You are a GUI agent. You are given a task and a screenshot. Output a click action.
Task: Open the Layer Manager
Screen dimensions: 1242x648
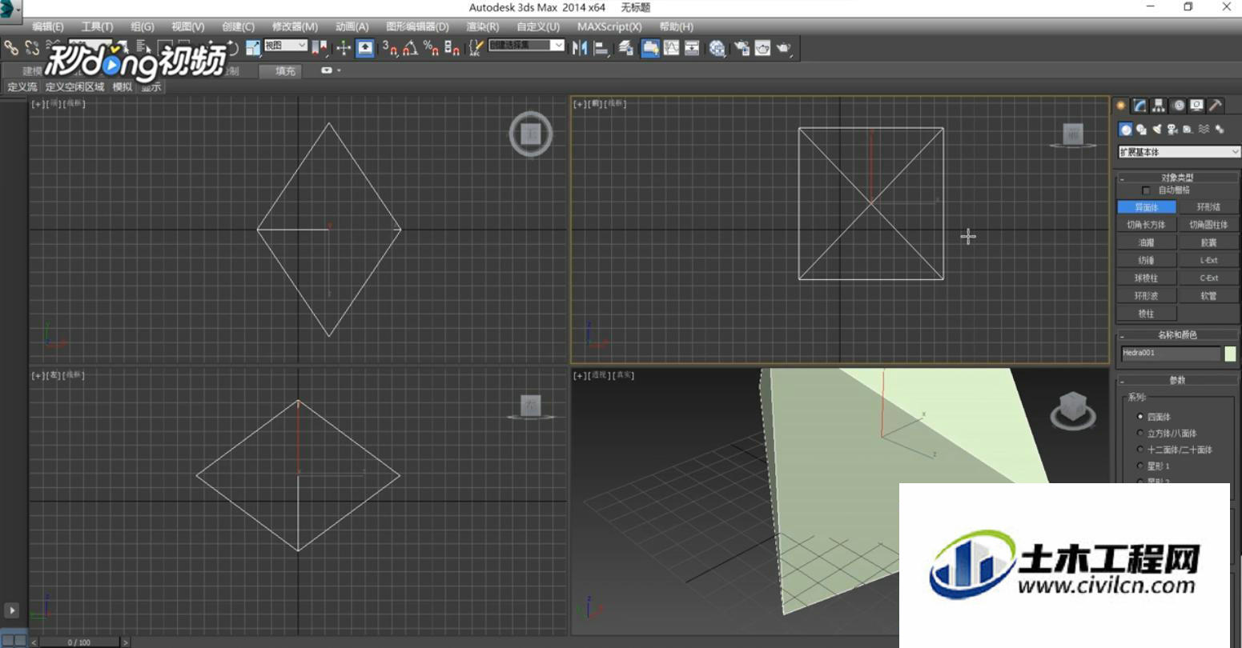626,49
